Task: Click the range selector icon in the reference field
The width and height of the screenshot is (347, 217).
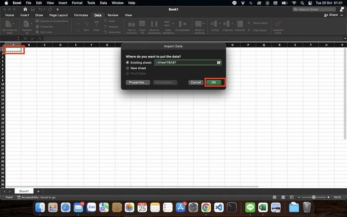Action: (x=218, y=63)
